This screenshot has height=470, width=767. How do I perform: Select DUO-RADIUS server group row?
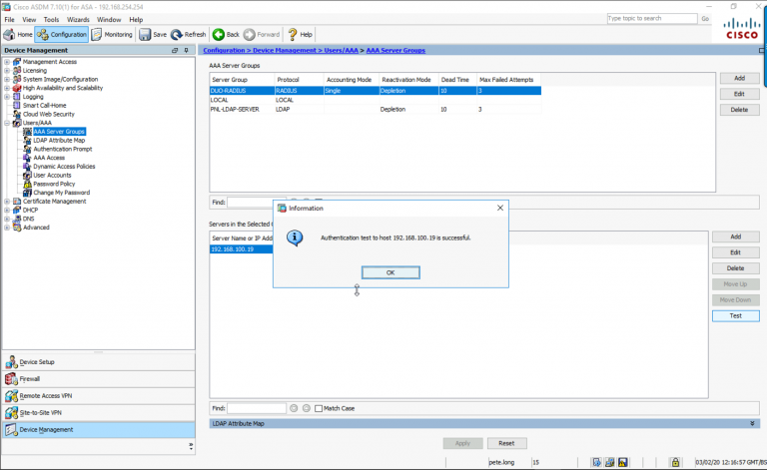(x=376, y=91)
